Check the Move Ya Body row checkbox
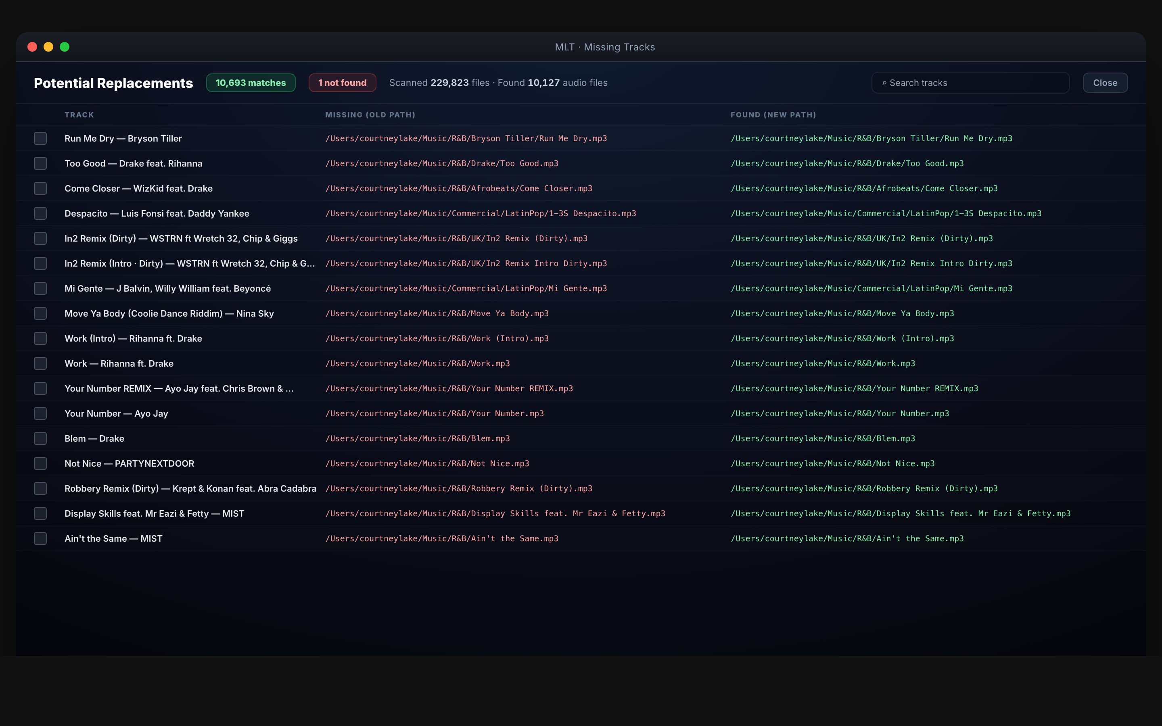This screenshot has width=1162, height=726. pos(40,313)
